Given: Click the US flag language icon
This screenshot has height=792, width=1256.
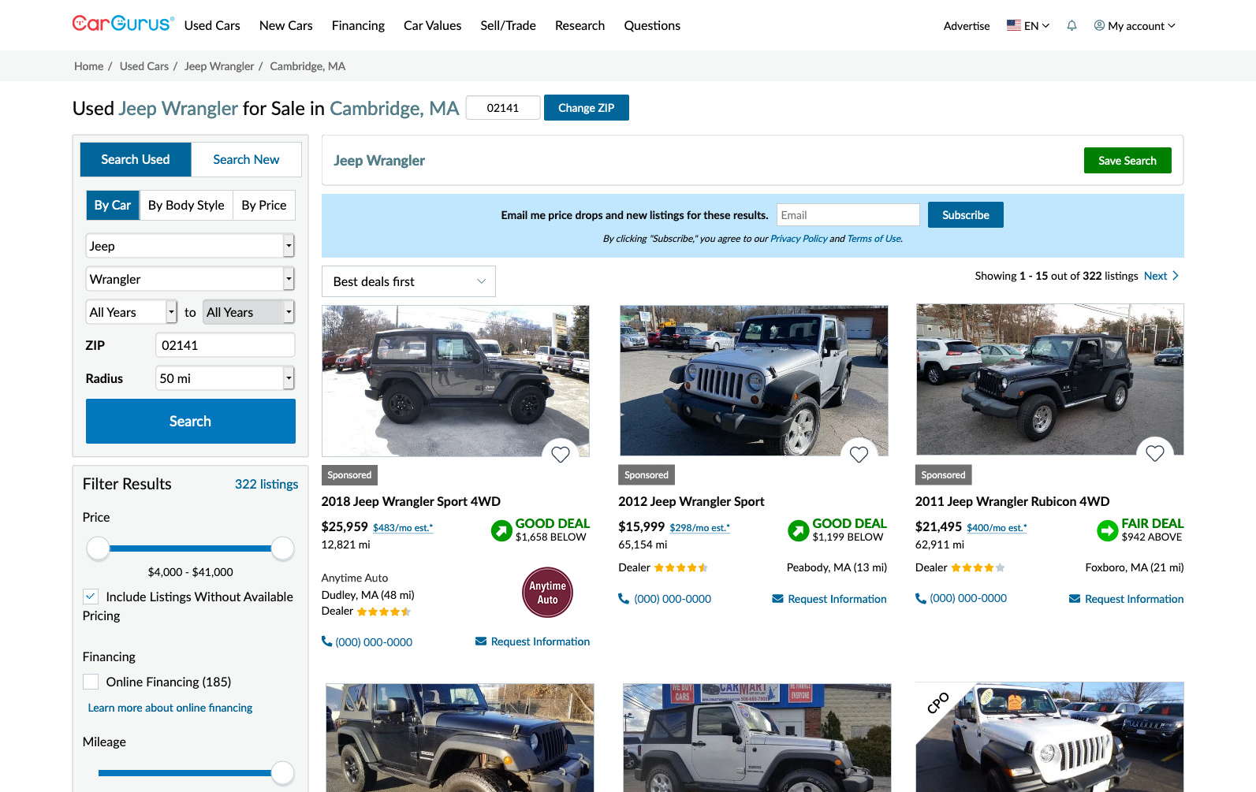Looking at the screenshot, I should point(1014,25).
